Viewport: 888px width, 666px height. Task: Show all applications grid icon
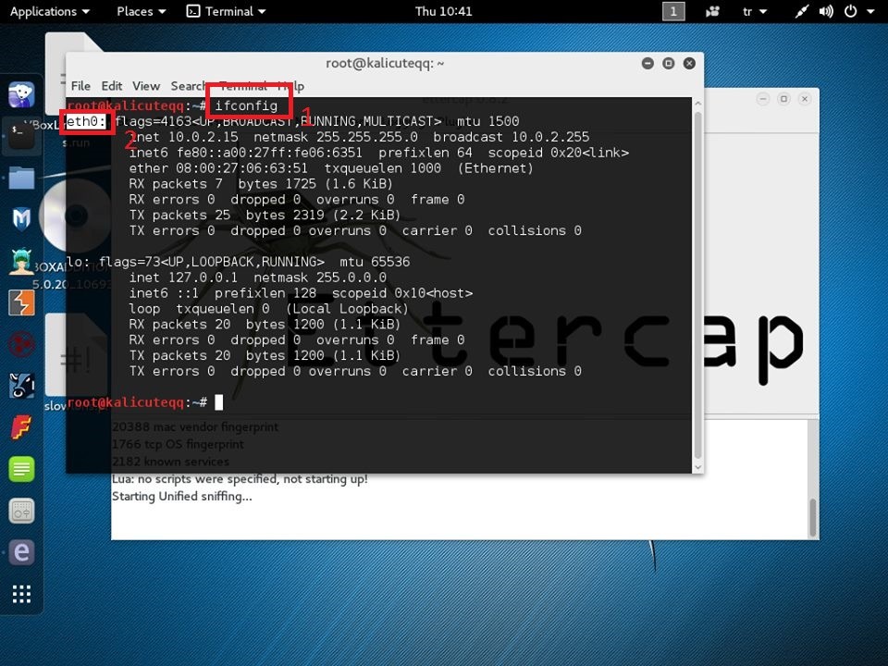pos(21,594)
